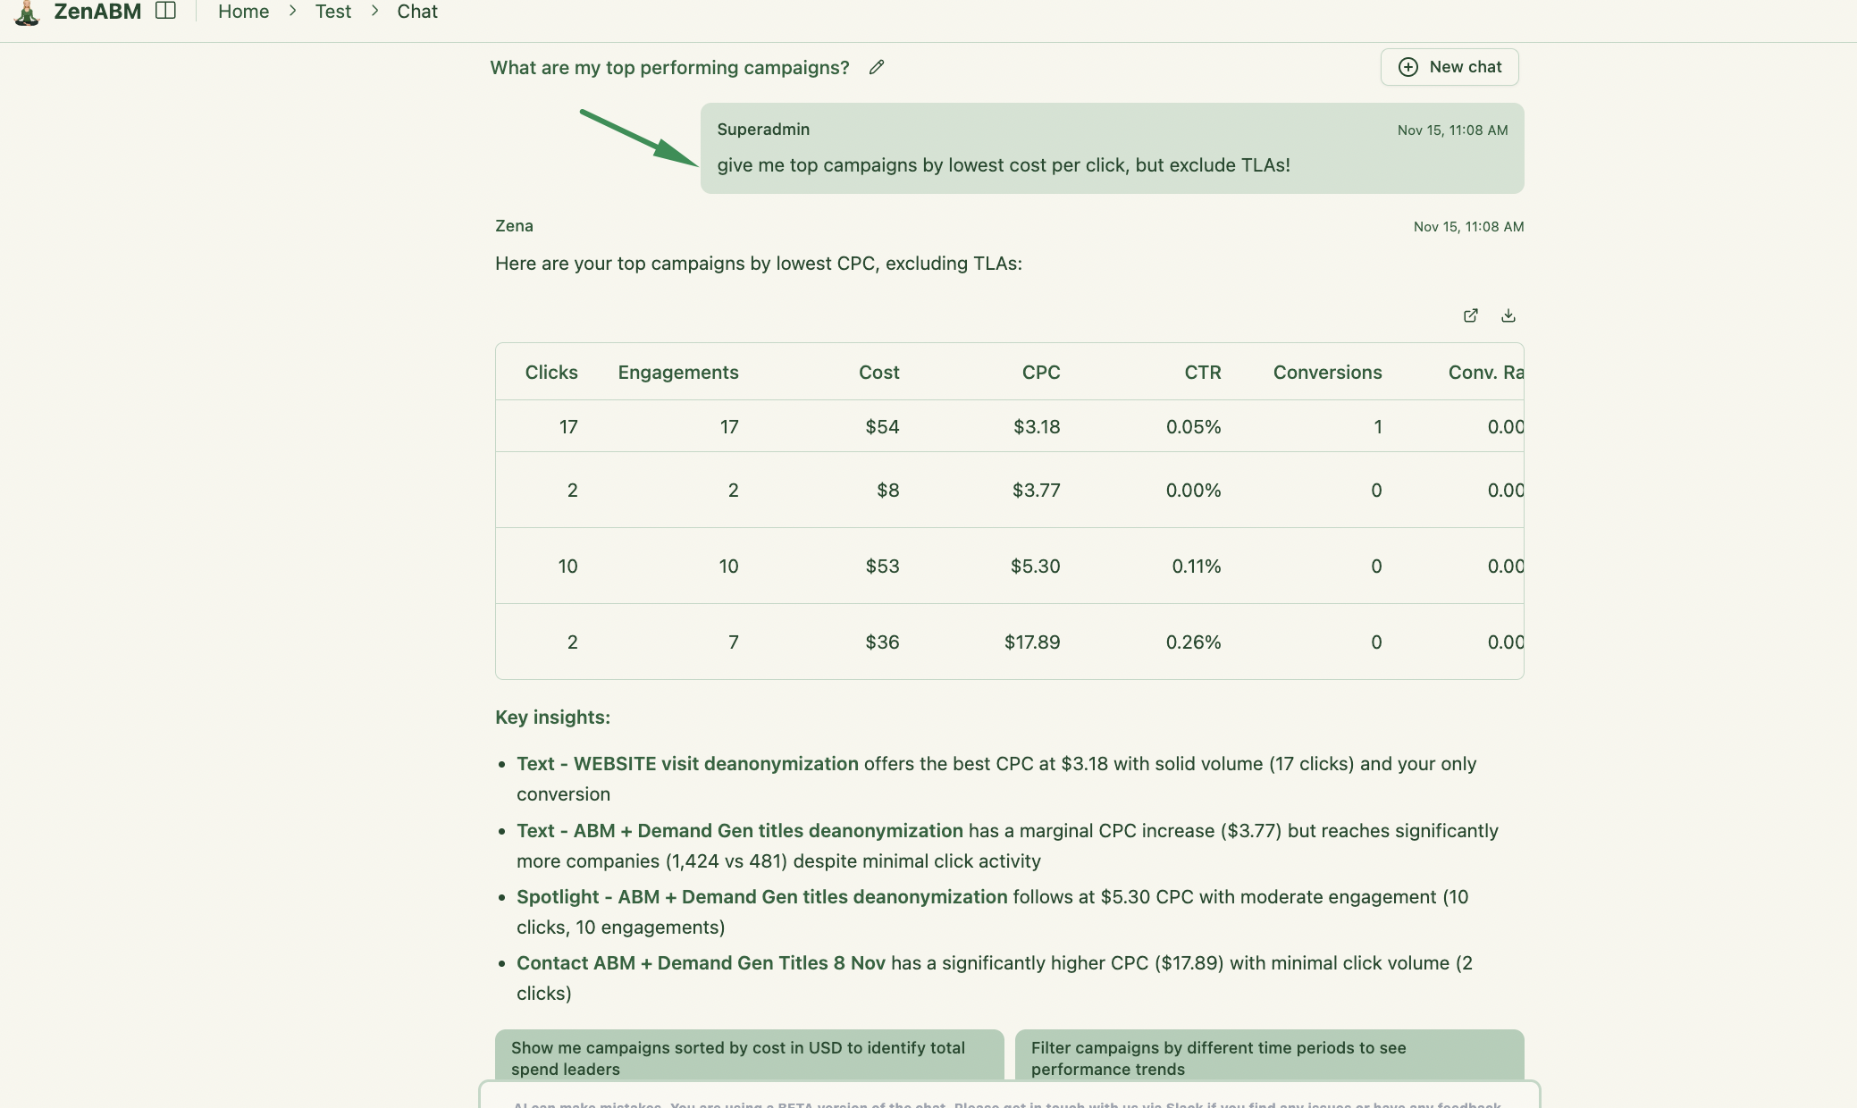The height and width of the screenshot is (1108, 1857).
Task: Select the time periods filter suggestion chip
Action: tap(1271, 1058)
